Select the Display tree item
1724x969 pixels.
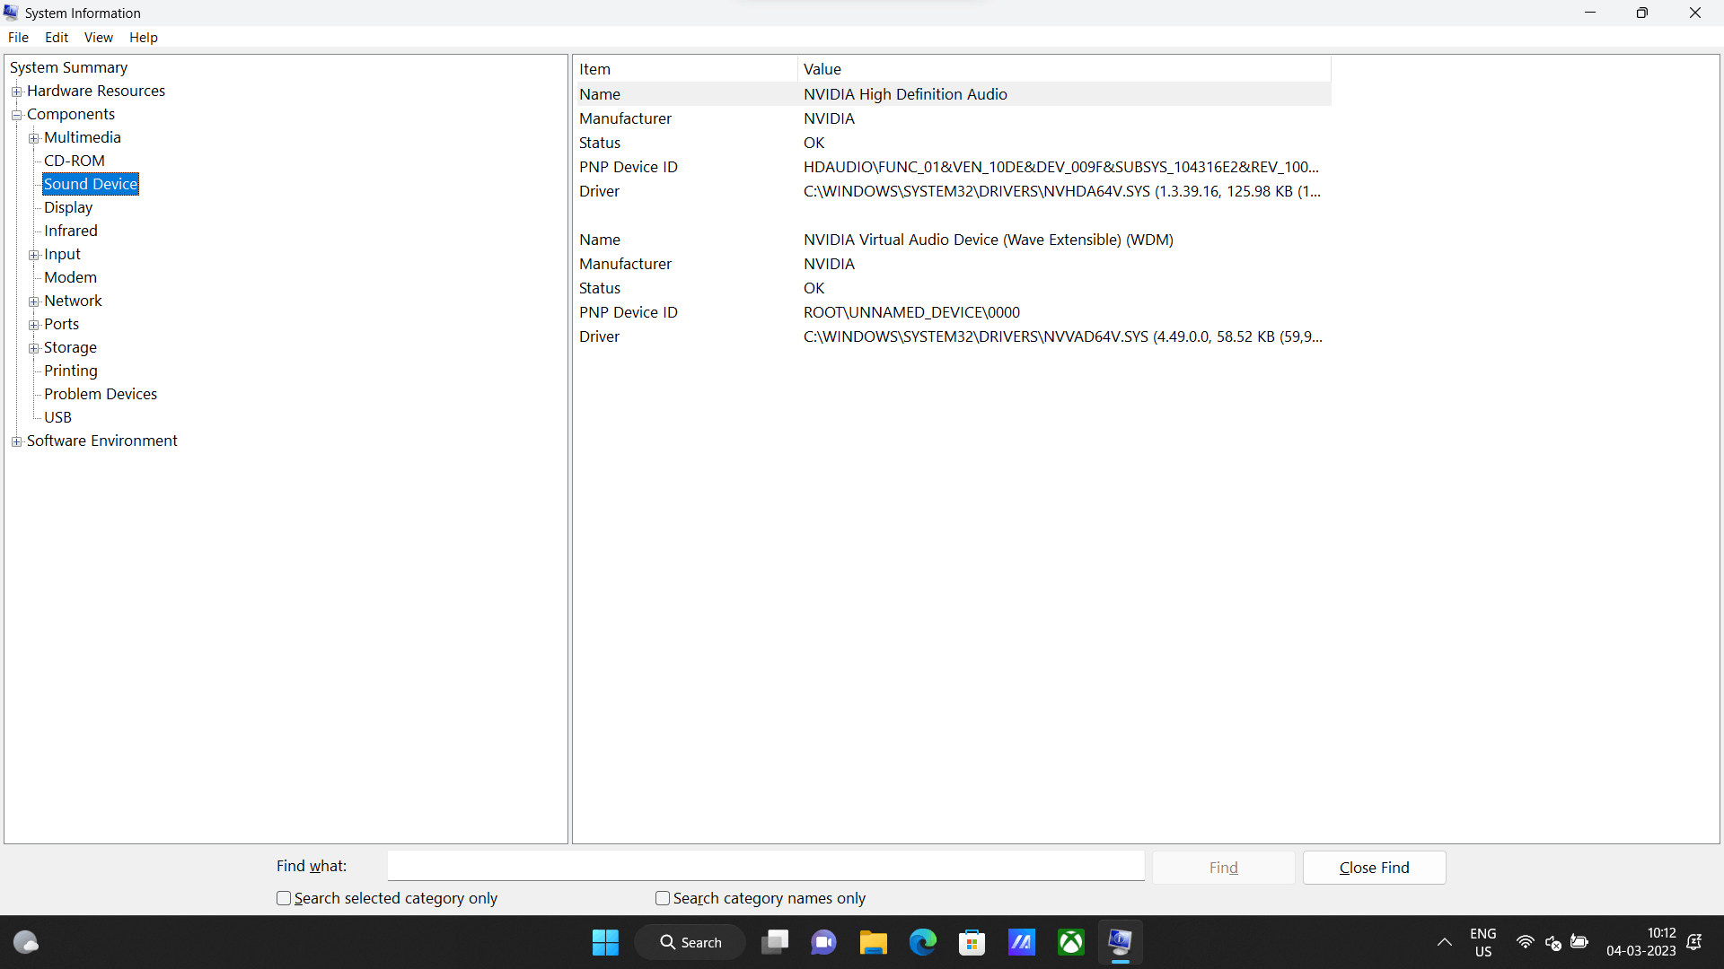(68, 207)
